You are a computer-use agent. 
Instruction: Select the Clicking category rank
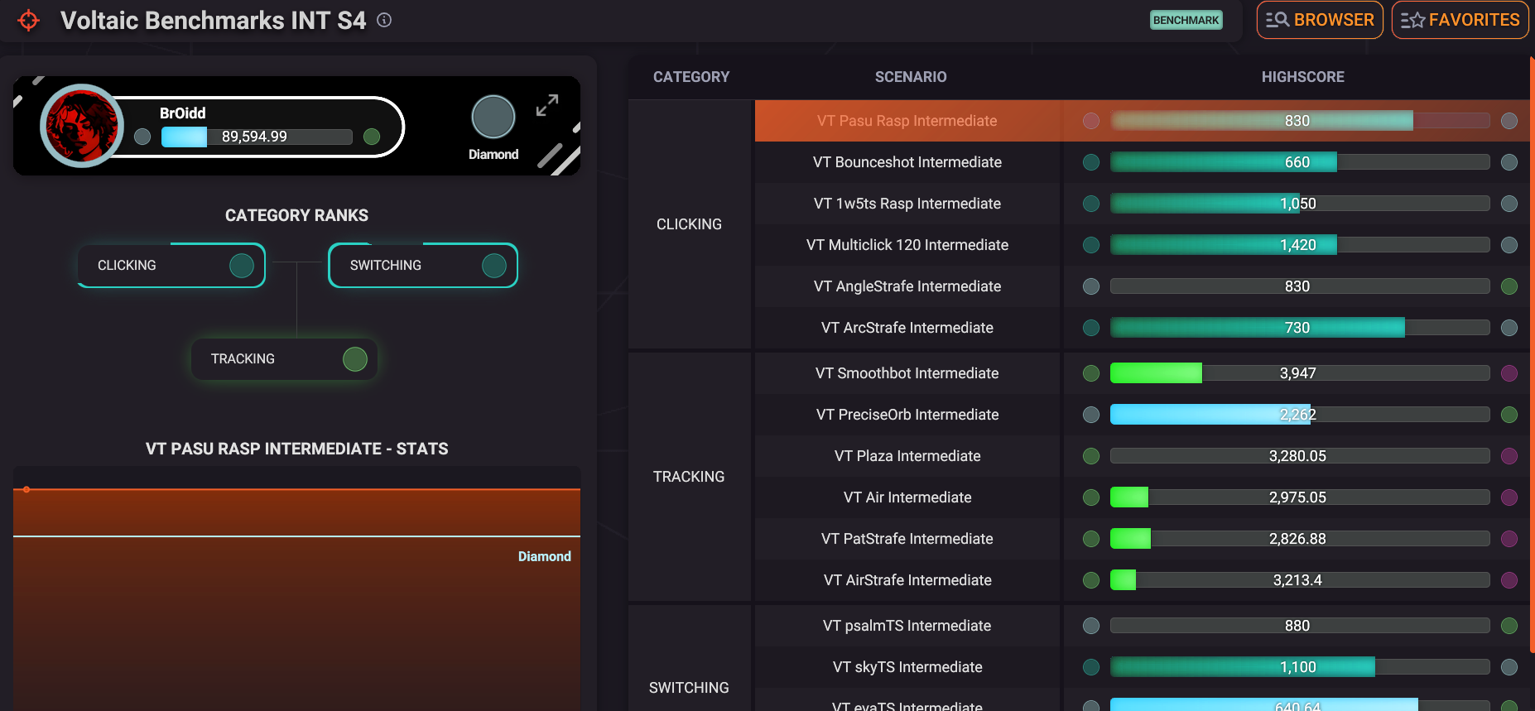[171, 266]
